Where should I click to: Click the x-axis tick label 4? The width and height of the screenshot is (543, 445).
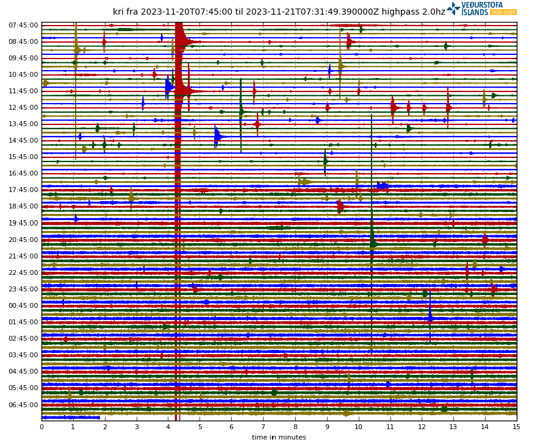(x=168, y=427)
